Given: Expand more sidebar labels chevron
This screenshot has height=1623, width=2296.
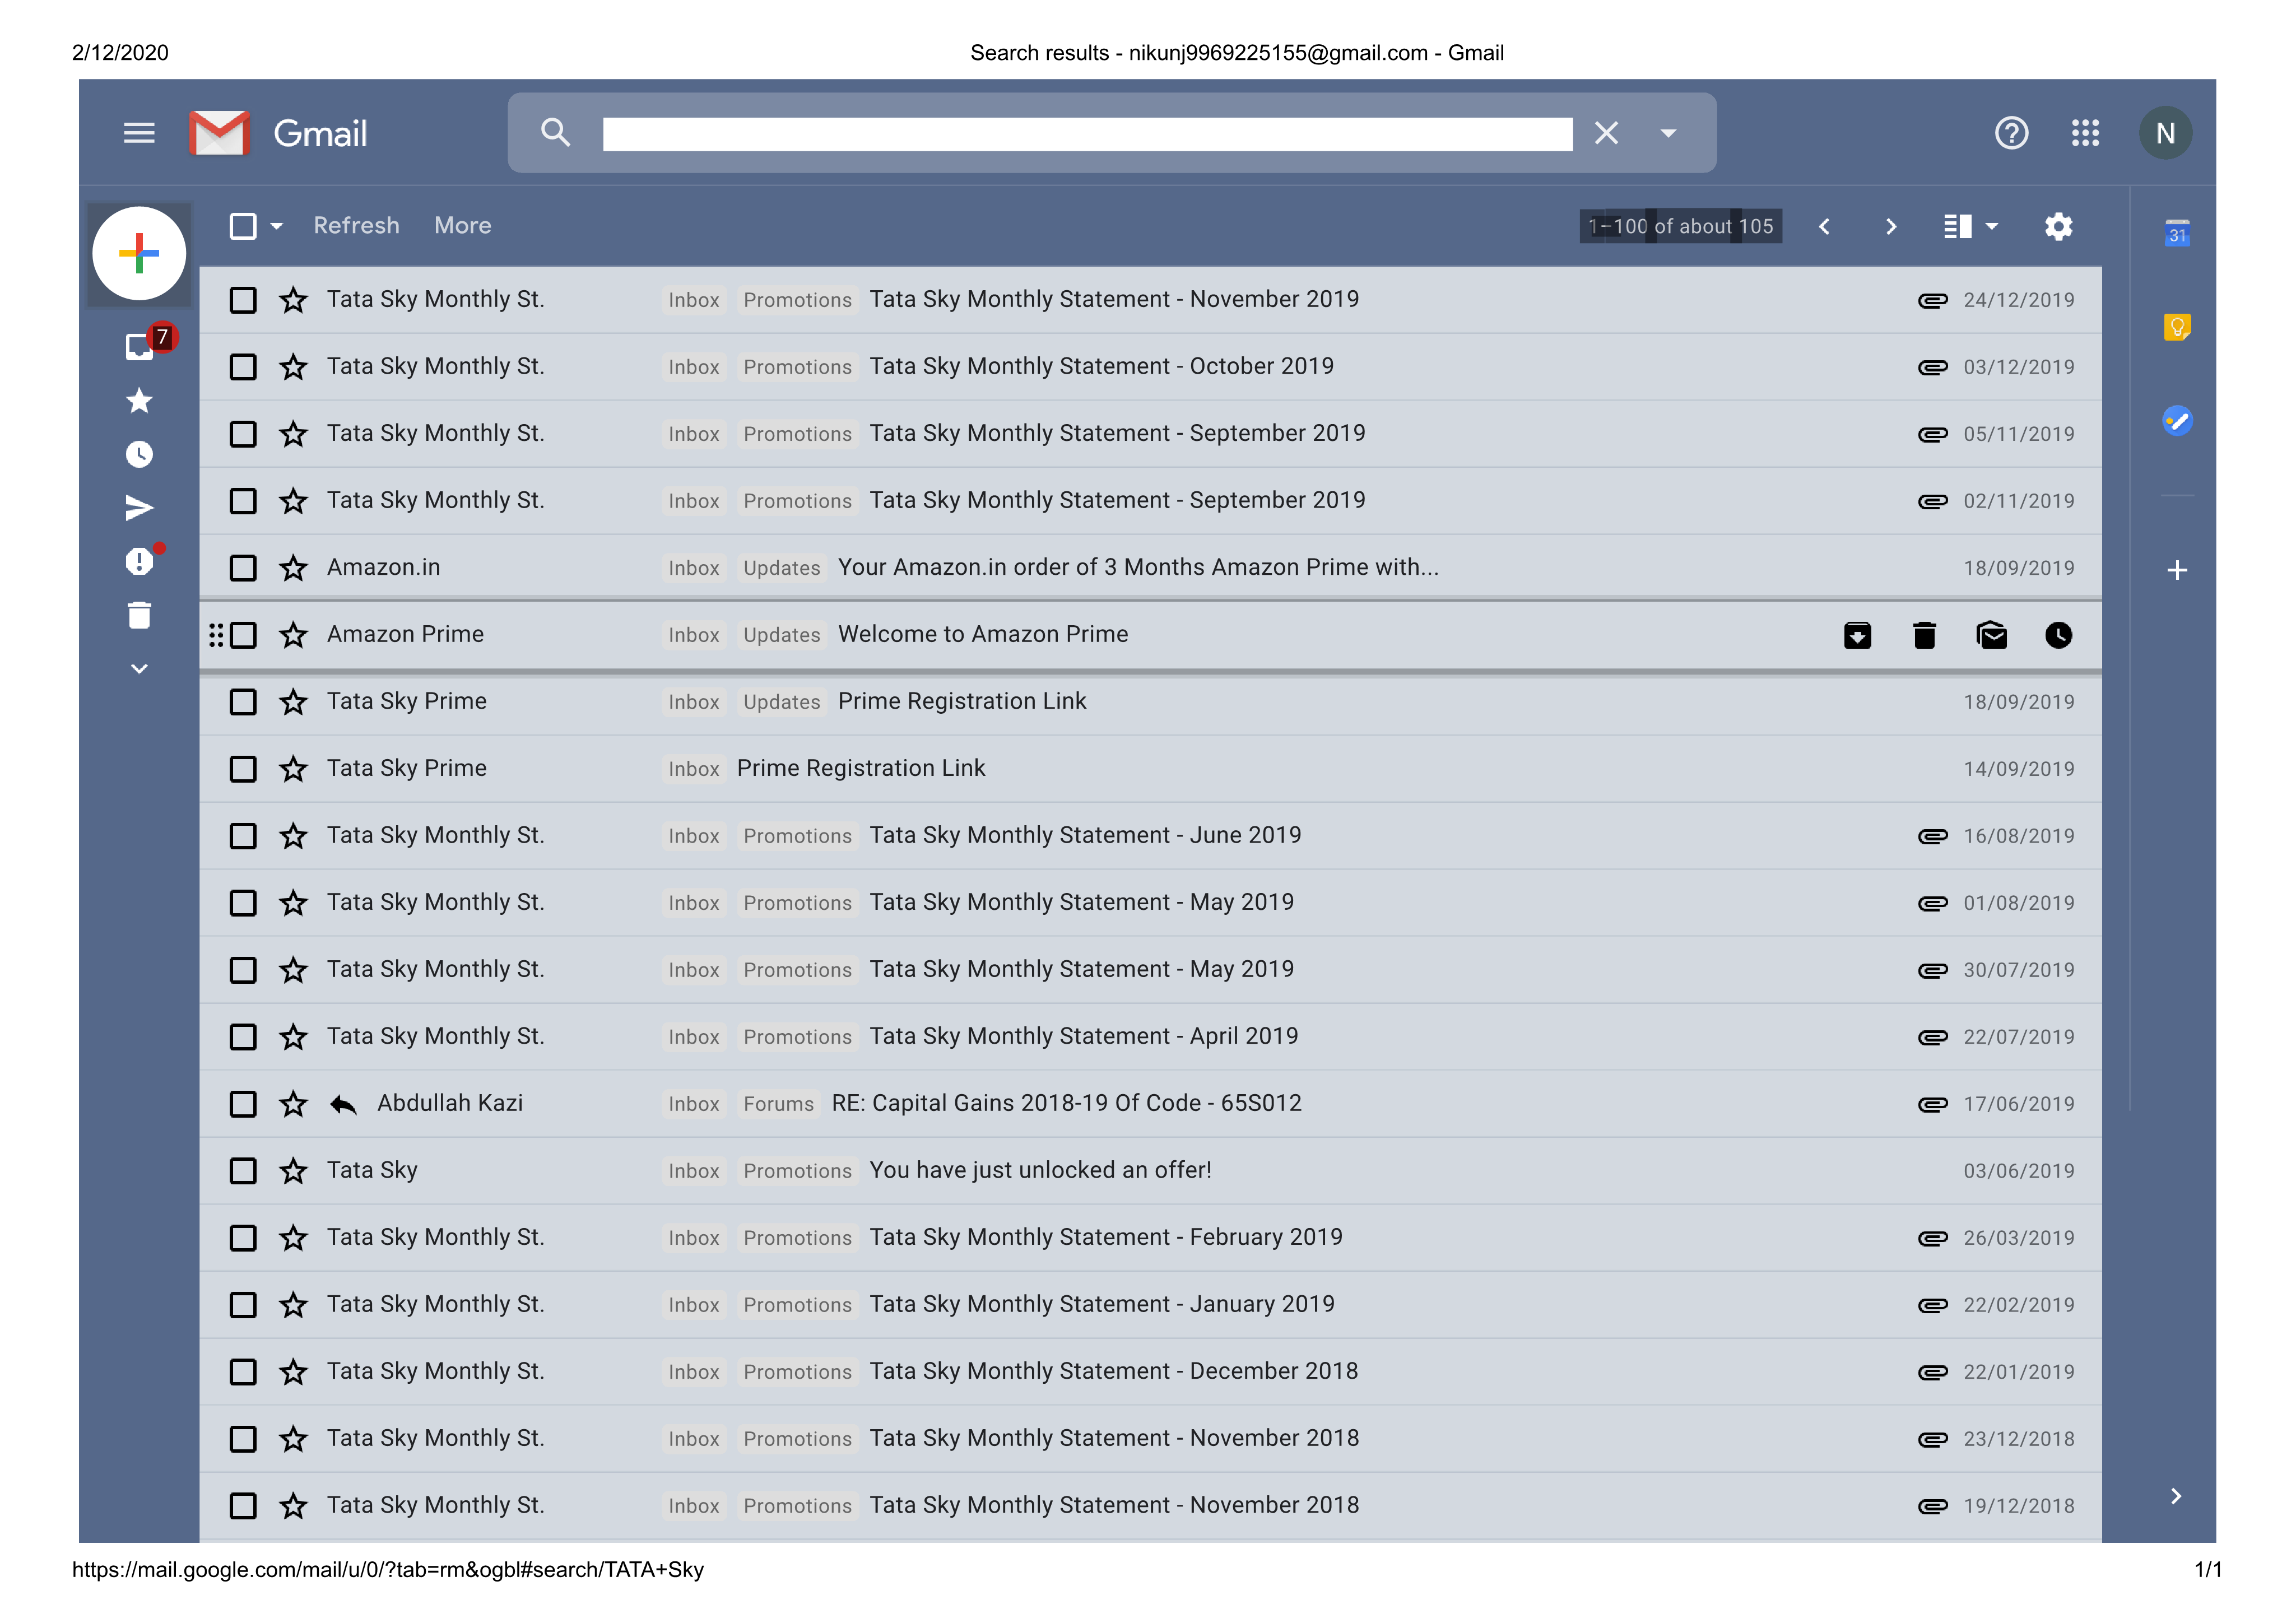Looking at the screenshot, I should point(139,668).
